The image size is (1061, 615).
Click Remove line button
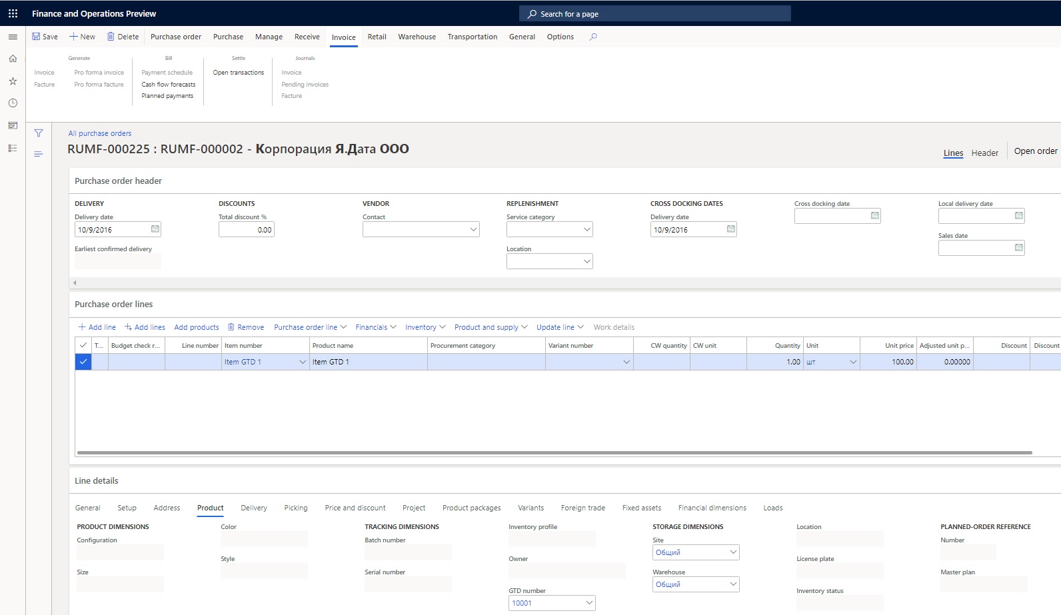click(x=246, y=327)
